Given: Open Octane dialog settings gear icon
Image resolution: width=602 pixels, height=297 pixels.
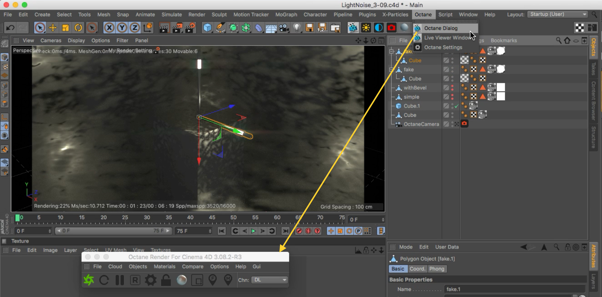Looking at the screenshot, I should pyautogui.click(x=150, y=280).
